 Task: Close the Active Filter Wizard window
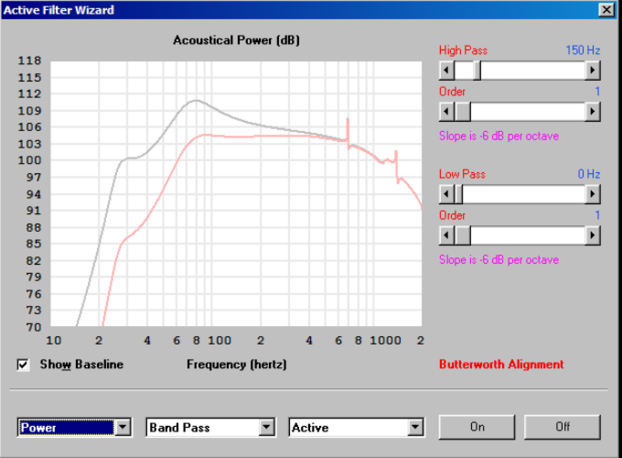[606, 10]
